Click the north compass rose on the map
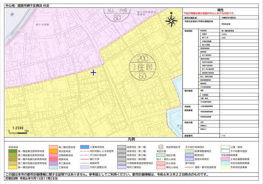Image resolution: width=263 pixels, height=184 pixels. tap(171, 20)
